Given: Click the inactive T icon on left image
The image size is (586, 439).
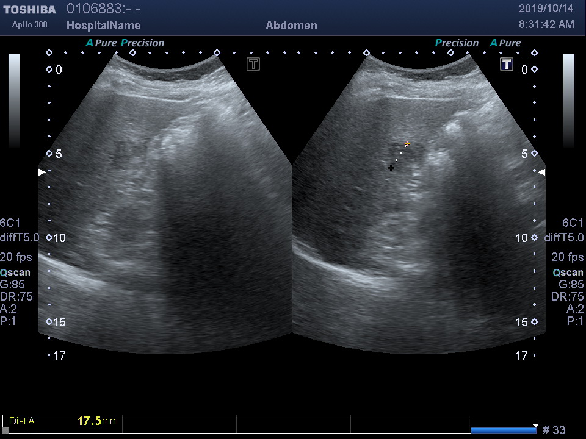Looking at the screenshot, I should click(x=253, y=64).
